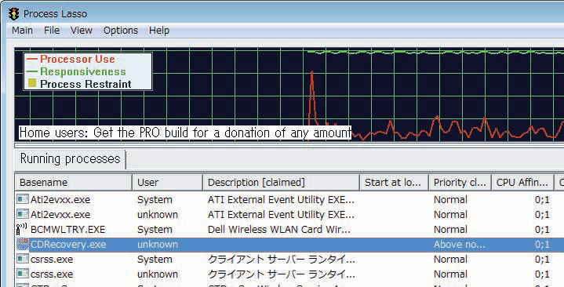Sort by the Priority class column header

[460, 183]
